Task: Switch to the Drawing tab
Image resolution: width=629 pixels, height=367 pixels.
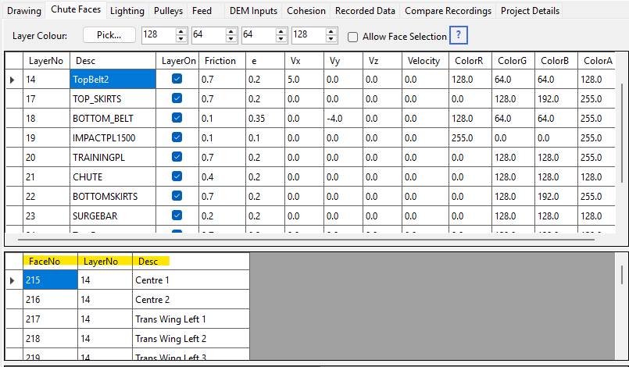Action: tap(24, 11)
